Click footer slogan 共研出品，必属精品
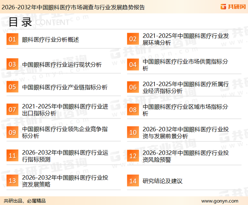This screenshot has height=205, width=248. 25,201
